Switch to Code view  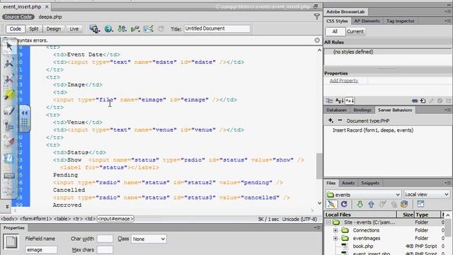click(x=15, y=29)
